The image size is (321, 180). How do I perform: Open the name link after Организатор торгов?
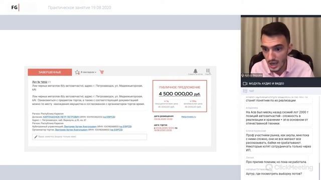pos(71,130)
